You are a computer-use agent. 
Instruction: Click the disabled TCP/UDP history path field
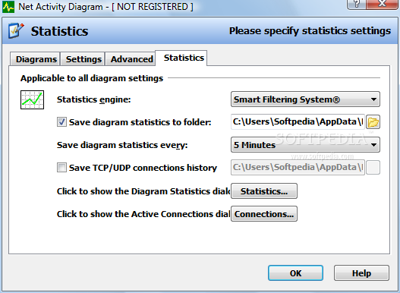[x=298, y=168]
